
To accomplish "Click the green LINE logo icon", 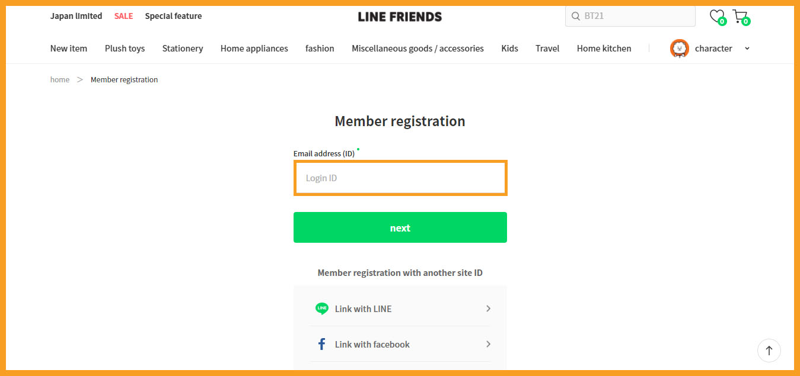I will click(322, 308).
